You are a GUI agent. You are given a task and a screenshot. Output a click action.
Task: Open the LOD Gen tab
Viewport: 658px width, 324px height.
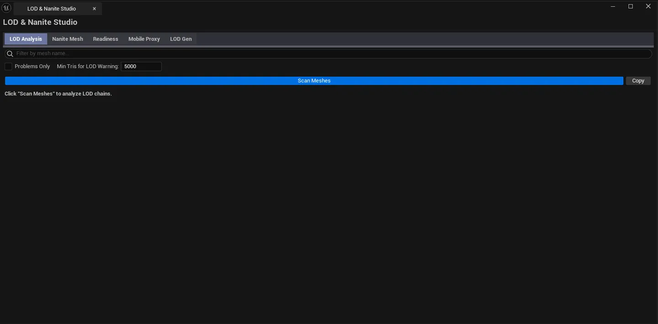pyautogui.click(x=181, y=39)
